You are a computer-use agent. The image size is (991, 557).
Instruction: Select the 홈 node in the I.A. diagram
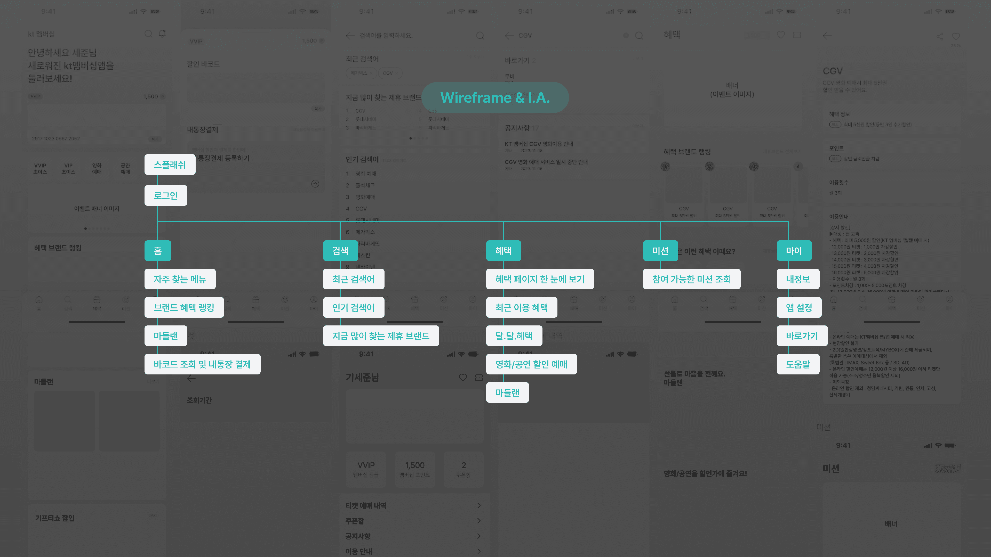point(158,251)
